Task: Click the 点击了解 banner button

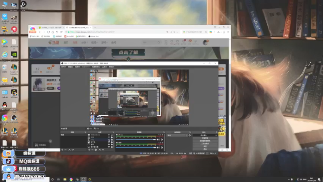Action: [x=128, y=53]
